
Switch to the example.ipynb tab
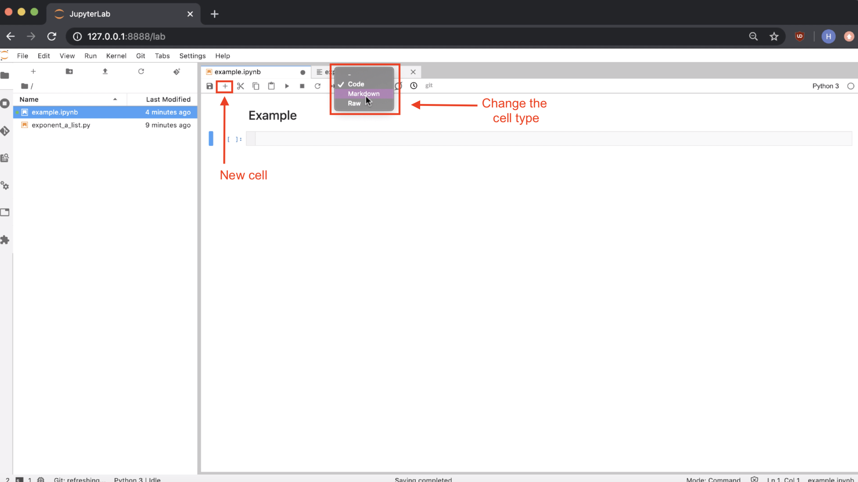(238, 72)
